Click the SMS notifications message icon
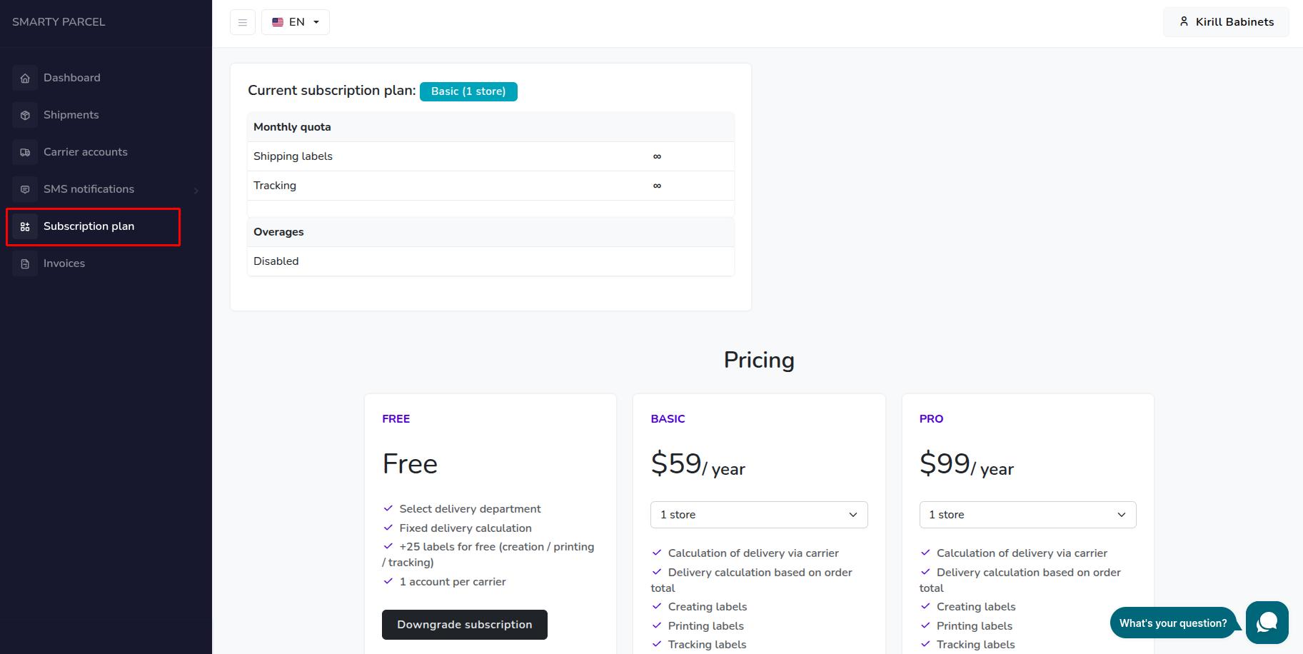 (25, 189)
